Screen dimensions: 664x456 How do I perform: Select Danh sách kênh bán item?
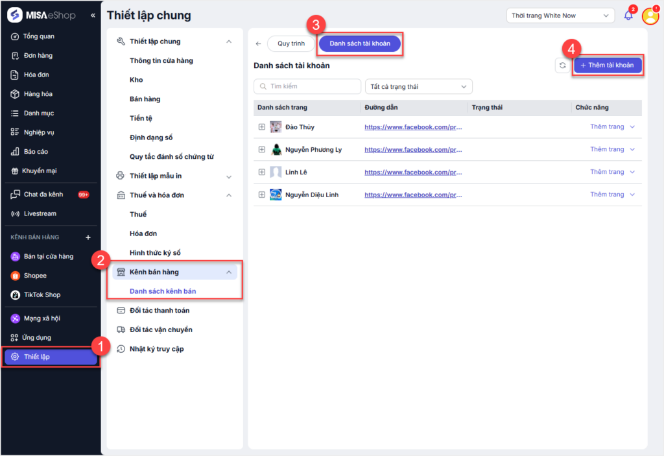(x=163, y=291)
